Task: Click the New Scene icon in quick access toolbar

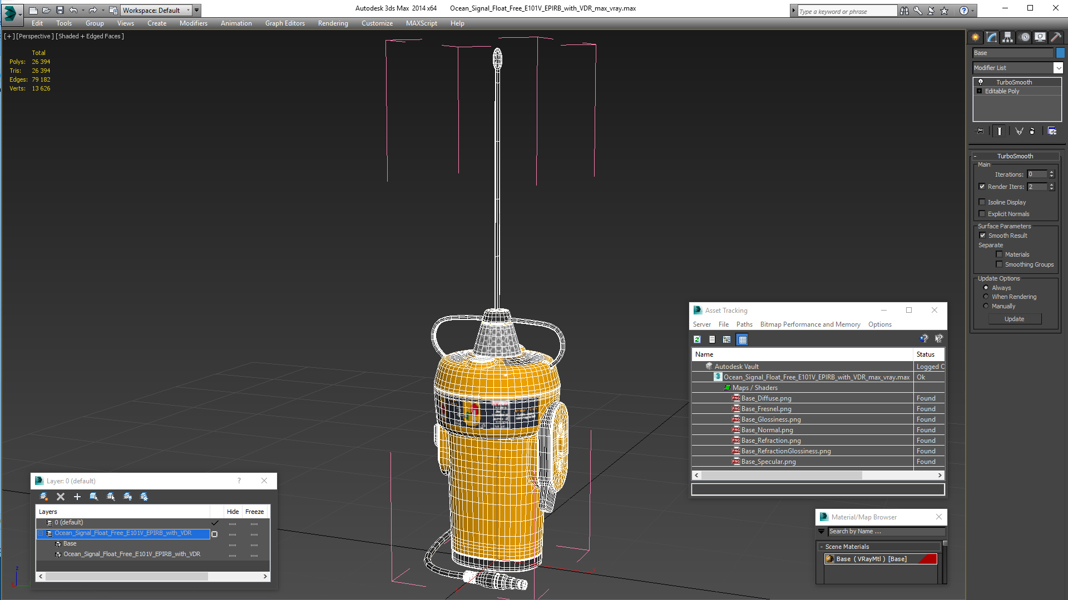Action: (33, 10)
